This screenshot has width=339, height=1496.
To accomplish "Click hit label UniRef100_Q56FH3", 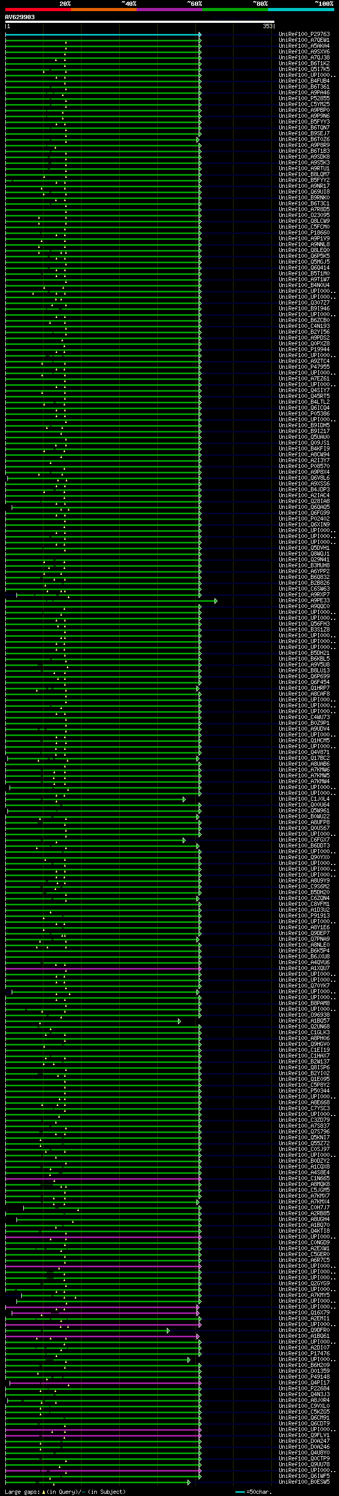I will (304, 624).
